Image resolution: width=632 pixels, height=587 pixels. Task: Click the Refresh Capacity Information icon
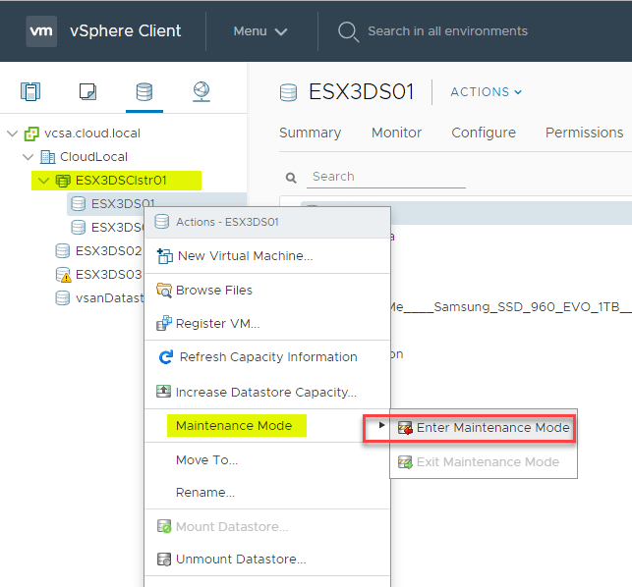point(166,356)
